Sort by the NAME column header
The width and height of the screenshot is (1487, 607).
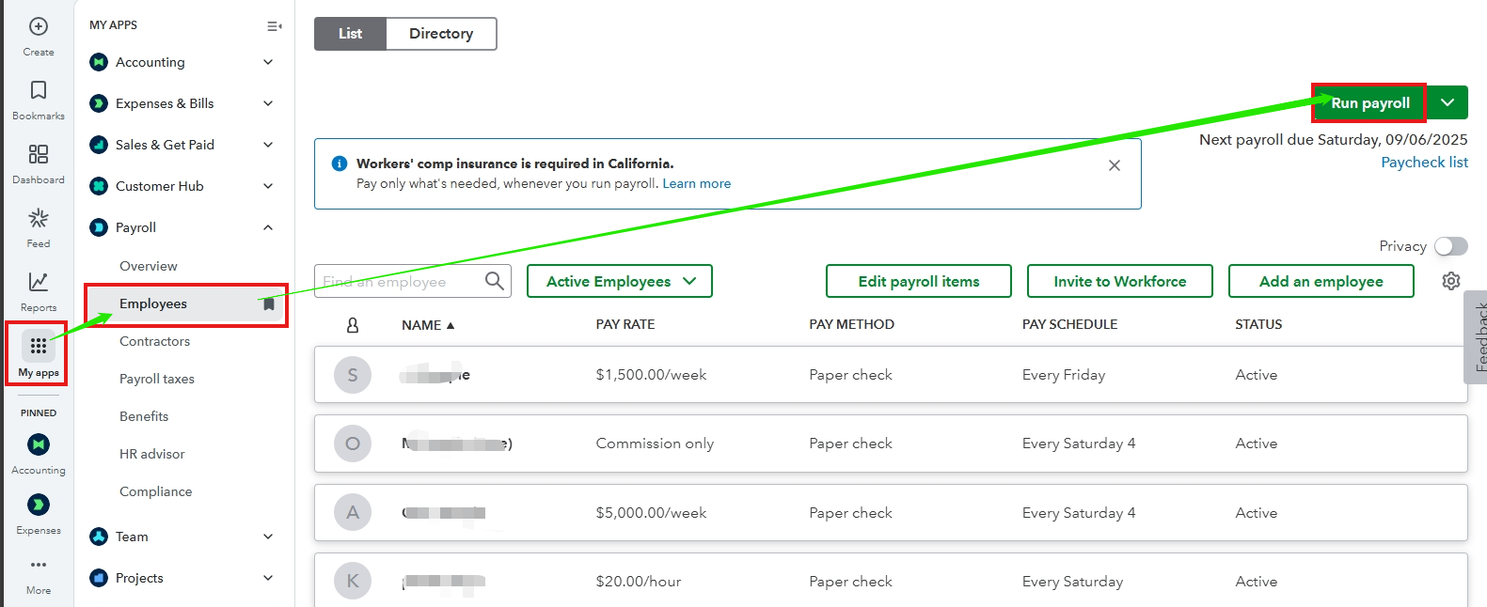pos(428,325)
